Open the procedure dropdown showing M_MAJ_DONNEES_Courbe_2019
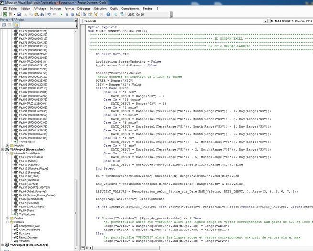Screen dimensions: 313x251 pyautogui.click(x=291, y=21)
